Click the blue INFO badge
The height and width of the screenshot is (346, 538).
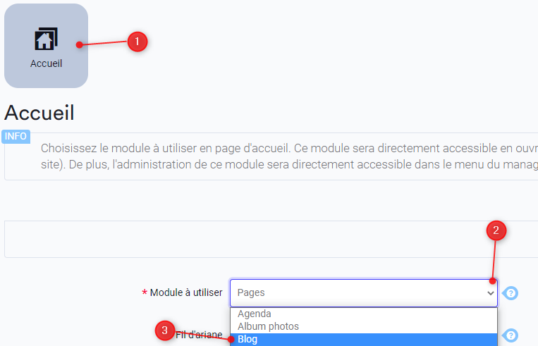[x=16, y=136]
